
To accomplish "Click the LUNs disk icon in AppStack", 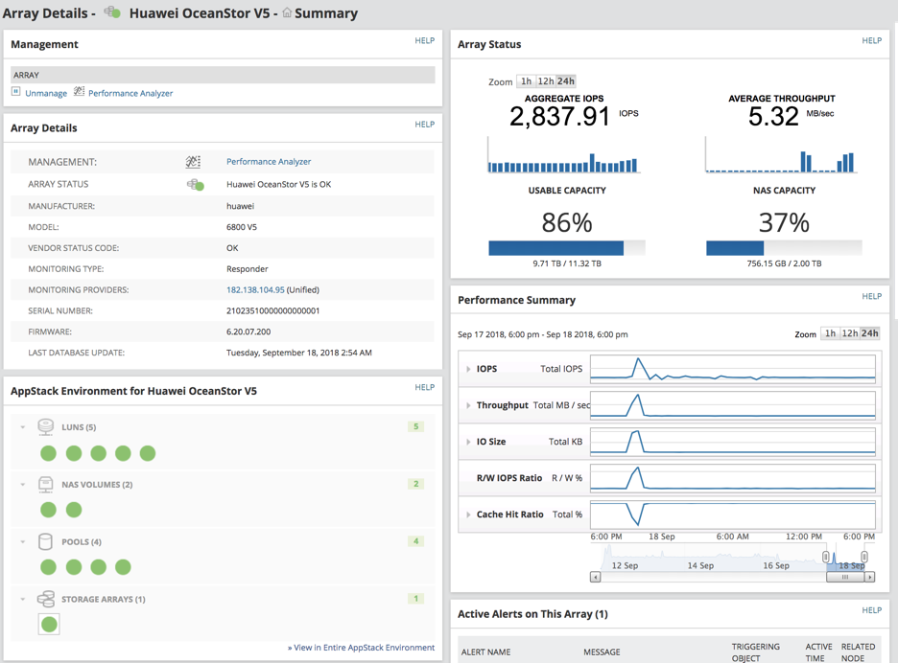I will 46,426.
